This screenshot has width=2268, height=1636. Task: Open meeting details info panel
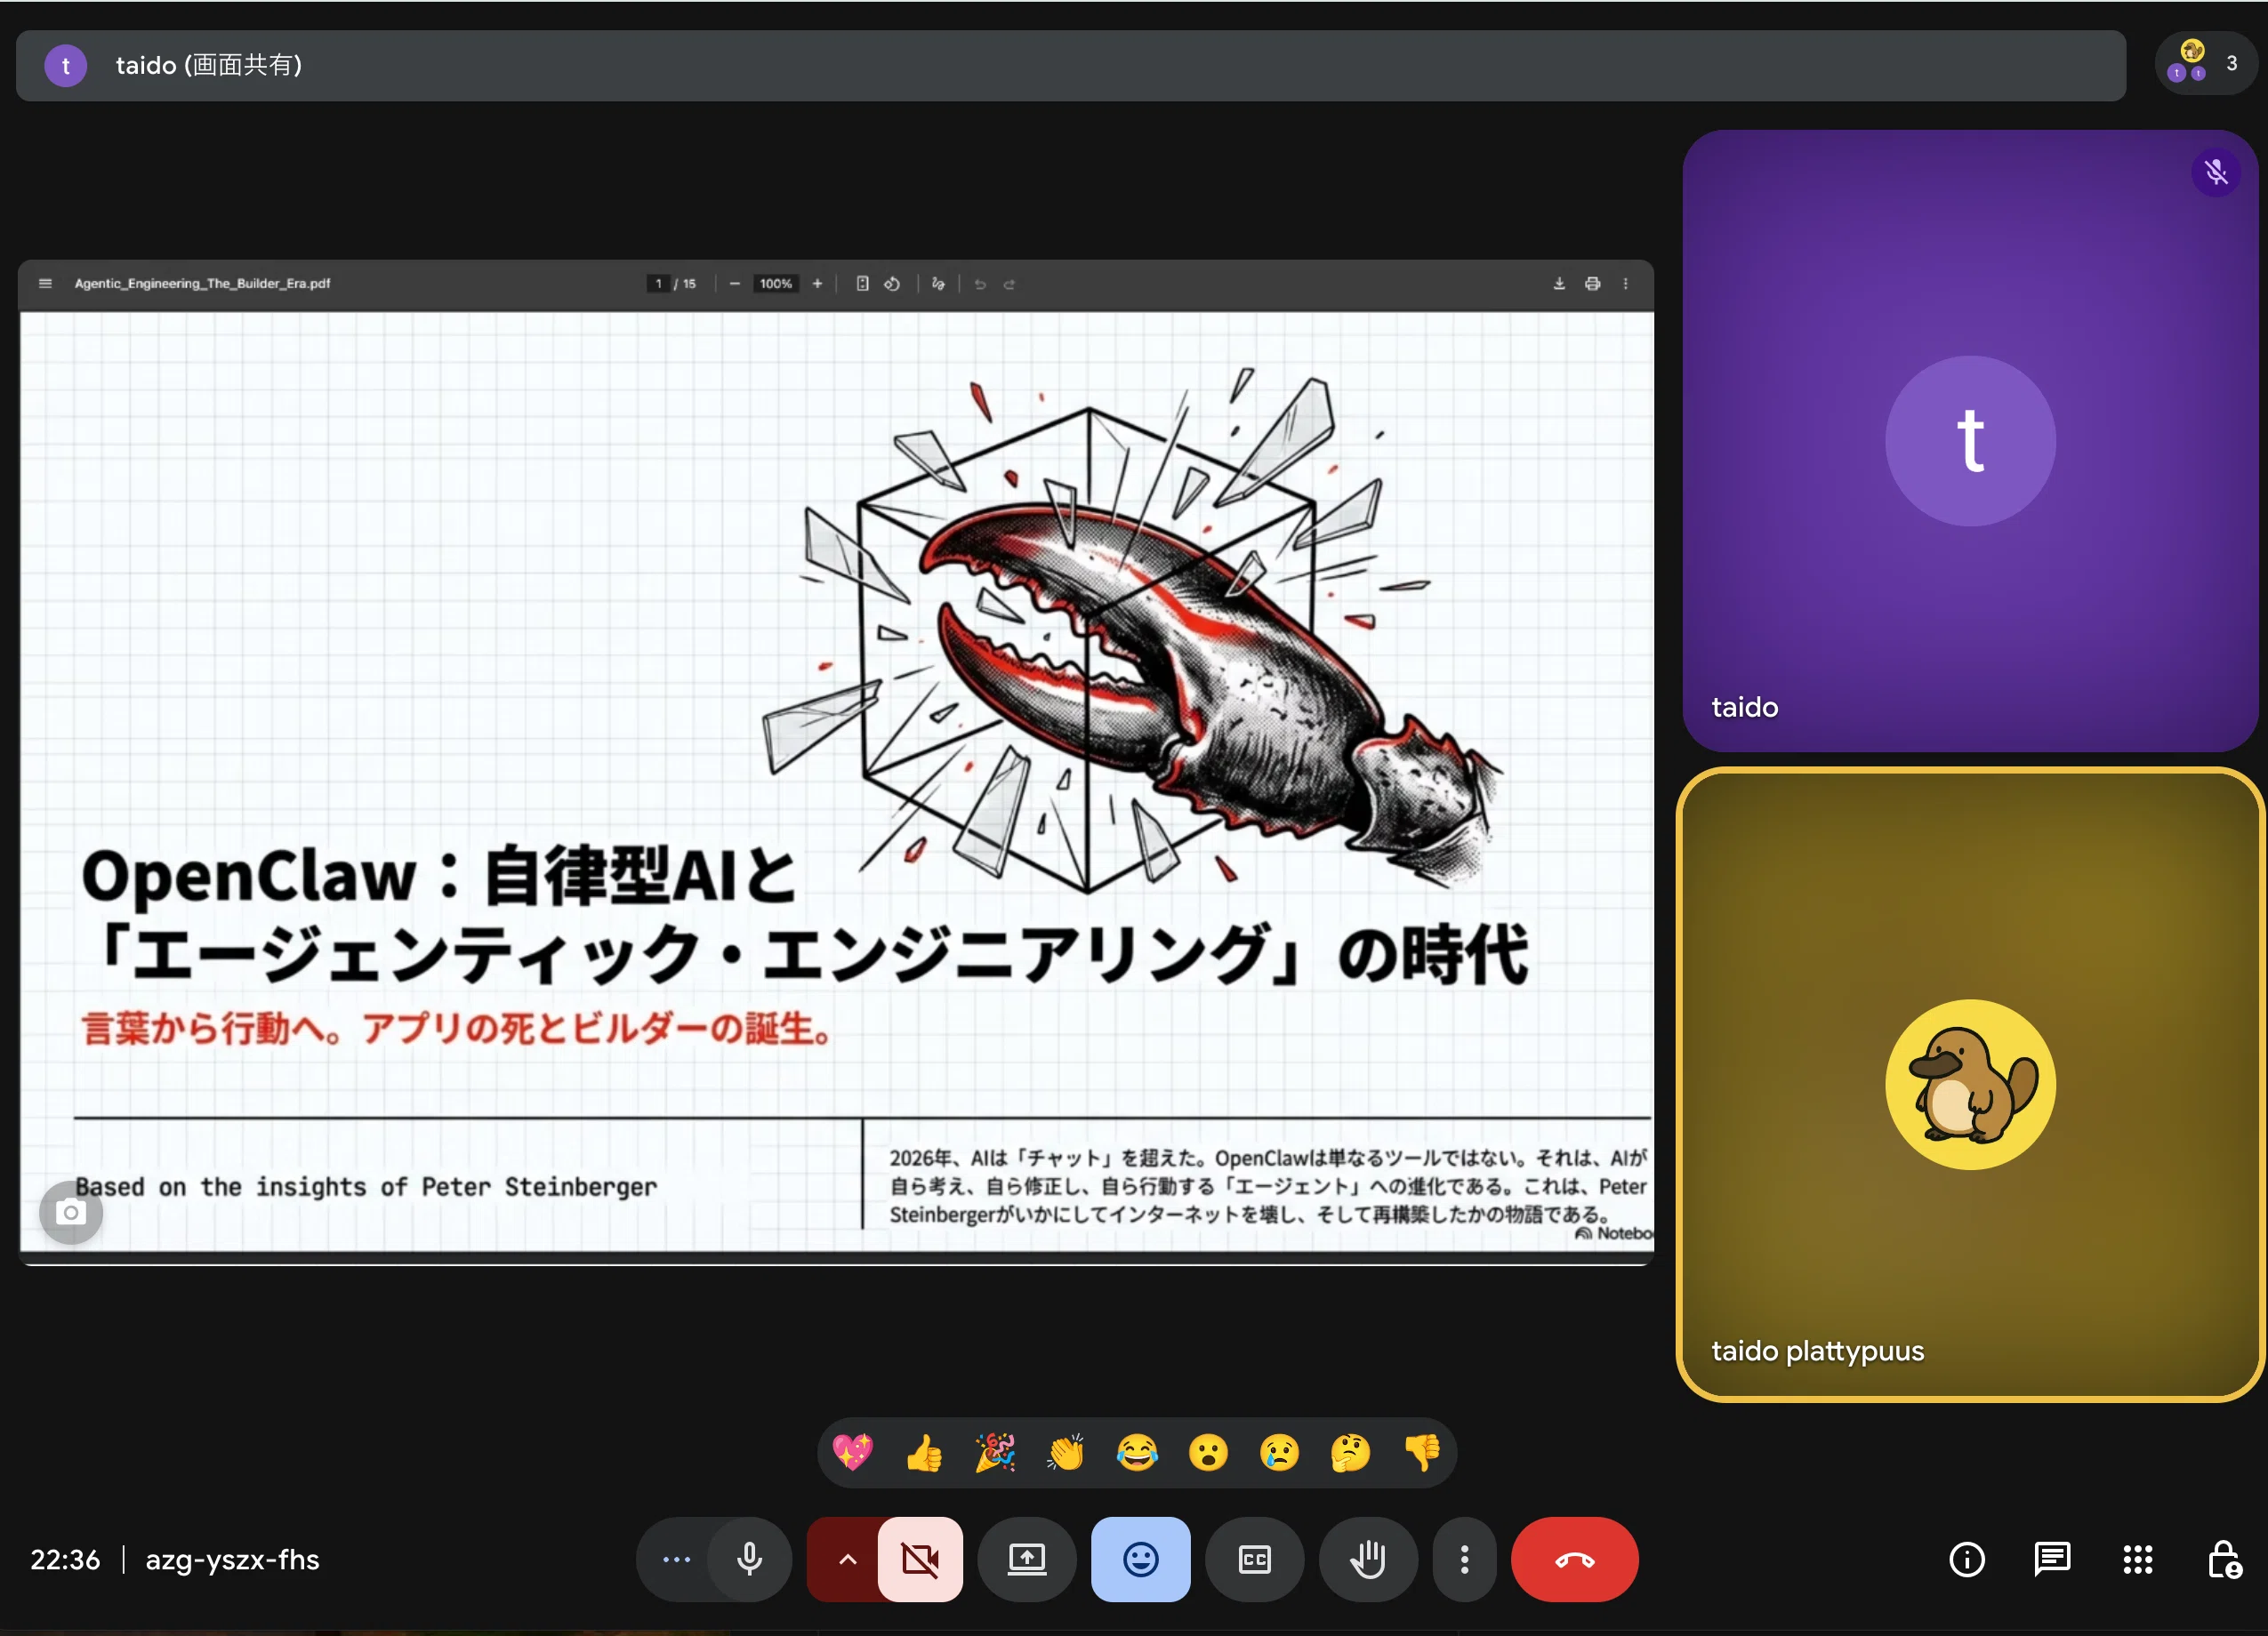pyautogui.click(x=1966, y=1559)
